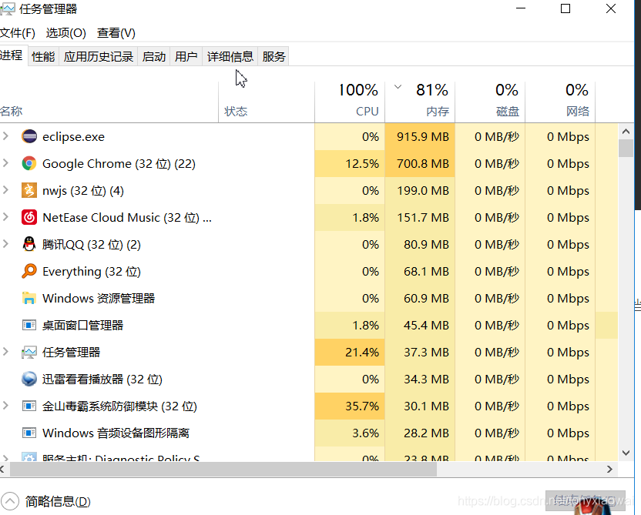The height and width of the screenshot is (515, 641).
Task: Click the 199.0 MB memory cell
Action: pos(420,190)
